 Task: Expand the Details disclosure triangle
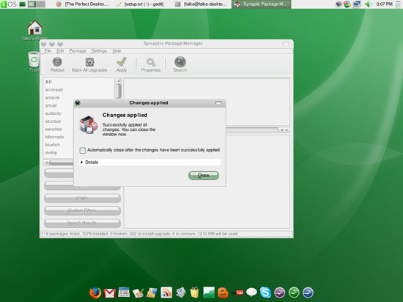(82, 162)
